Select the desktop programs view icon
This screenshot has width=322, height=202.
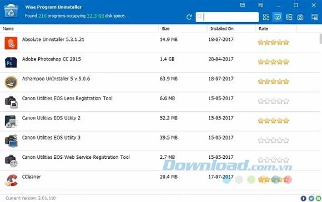tap(278, 17)
